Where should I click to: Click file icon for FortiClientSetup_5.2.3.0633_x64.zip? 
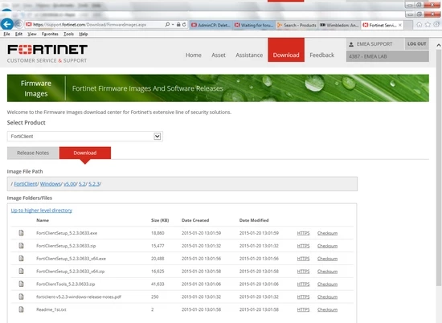[21, 271]
